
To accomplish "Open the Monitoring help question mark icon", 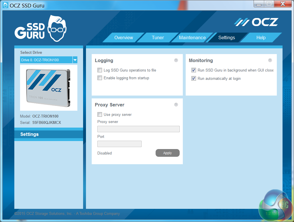I will [x=270, y=60].
